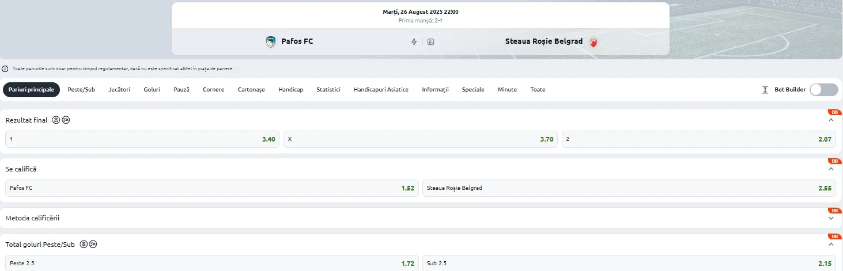Image resolution: width=843 pixels, height=271 pixels.
Task: Collapse the Rezultat final section
Action: click(831, 120)
